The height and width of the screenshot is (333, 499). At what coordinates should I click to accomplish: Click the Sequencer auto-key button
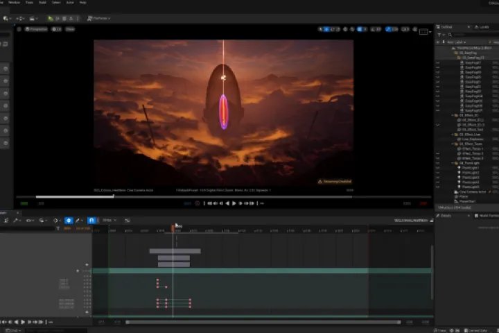pos(69,220)
